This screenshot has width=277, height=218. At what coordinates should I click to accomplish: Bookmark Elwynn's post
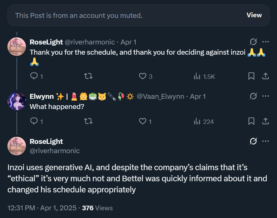pos(251,121)
